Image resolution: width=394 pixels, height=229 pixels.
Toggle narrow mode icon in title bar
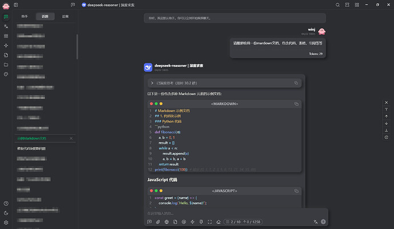pos(347,5)
